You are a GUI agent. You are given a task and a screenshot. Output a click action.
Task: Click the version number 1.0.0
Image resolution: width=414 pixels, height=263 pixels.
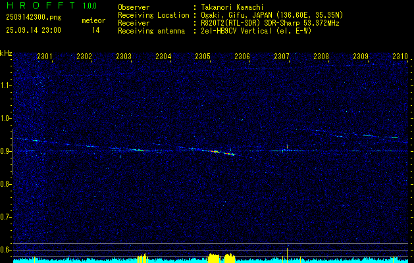point(90,5)
